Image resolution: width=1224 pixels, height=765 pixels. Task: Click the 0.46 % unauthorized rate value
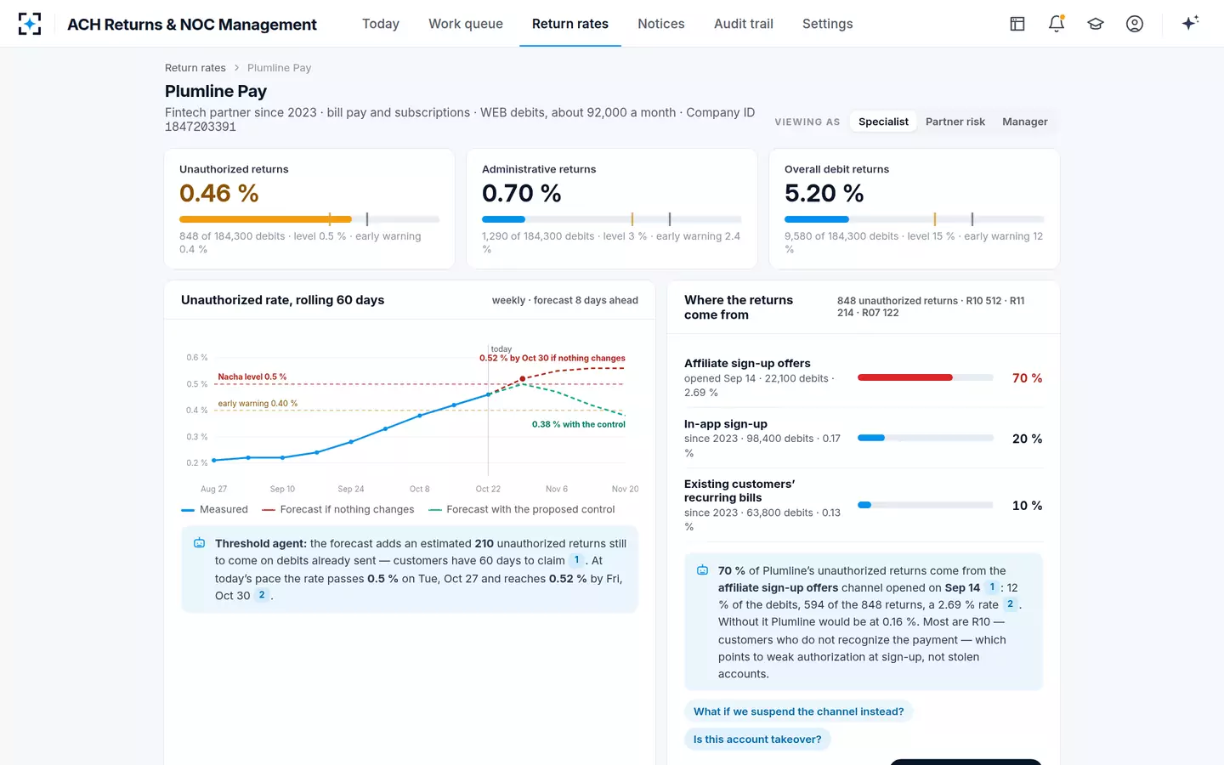[219, 194]
